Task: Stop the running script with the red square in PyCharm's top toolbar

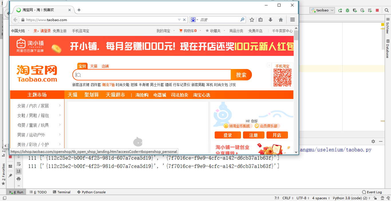Action: (x=377, y=10)
